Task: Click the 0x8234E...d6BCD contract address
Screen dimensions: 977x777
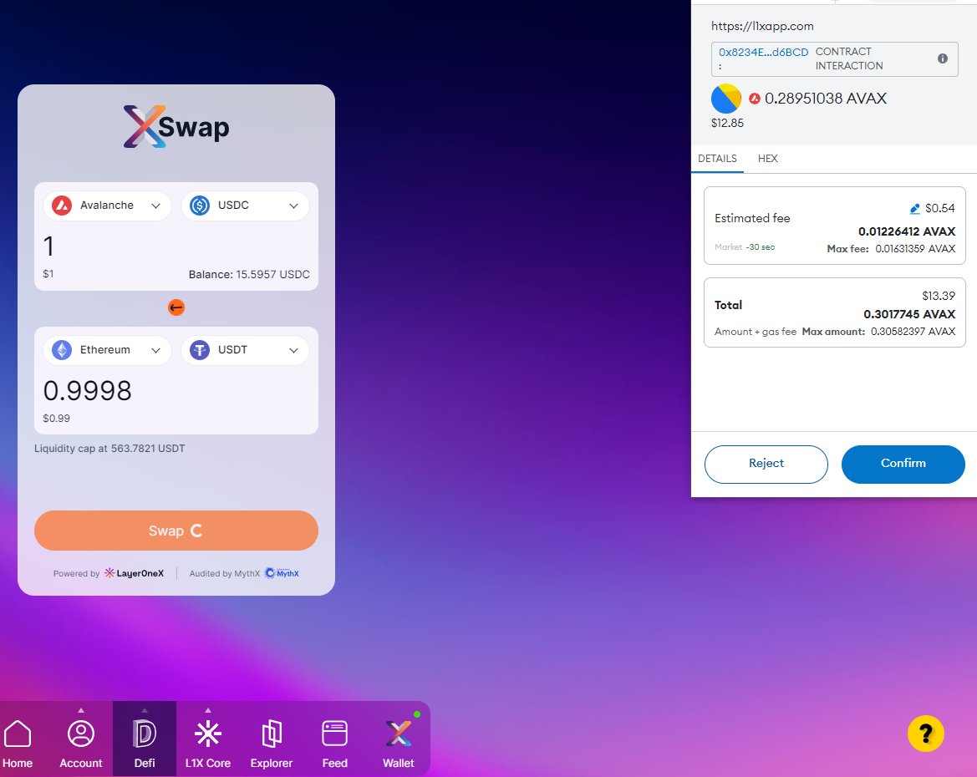Action: 763,52
